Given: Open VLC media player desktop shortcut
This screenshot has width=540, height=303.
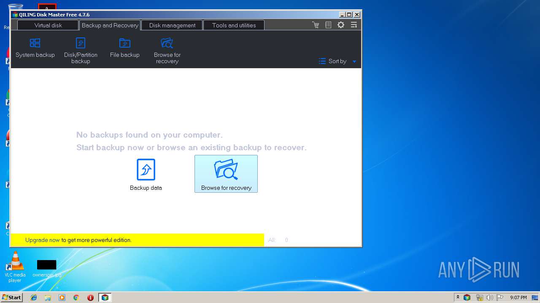Looking at the screenshot, I should 15,267.
